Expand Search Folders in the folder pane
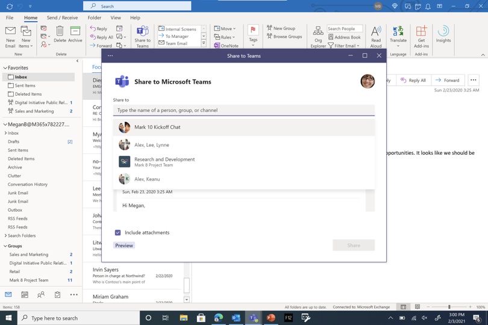Image resolution: width=488 pixels, height=325 pixels. click(x=5, y=235)
